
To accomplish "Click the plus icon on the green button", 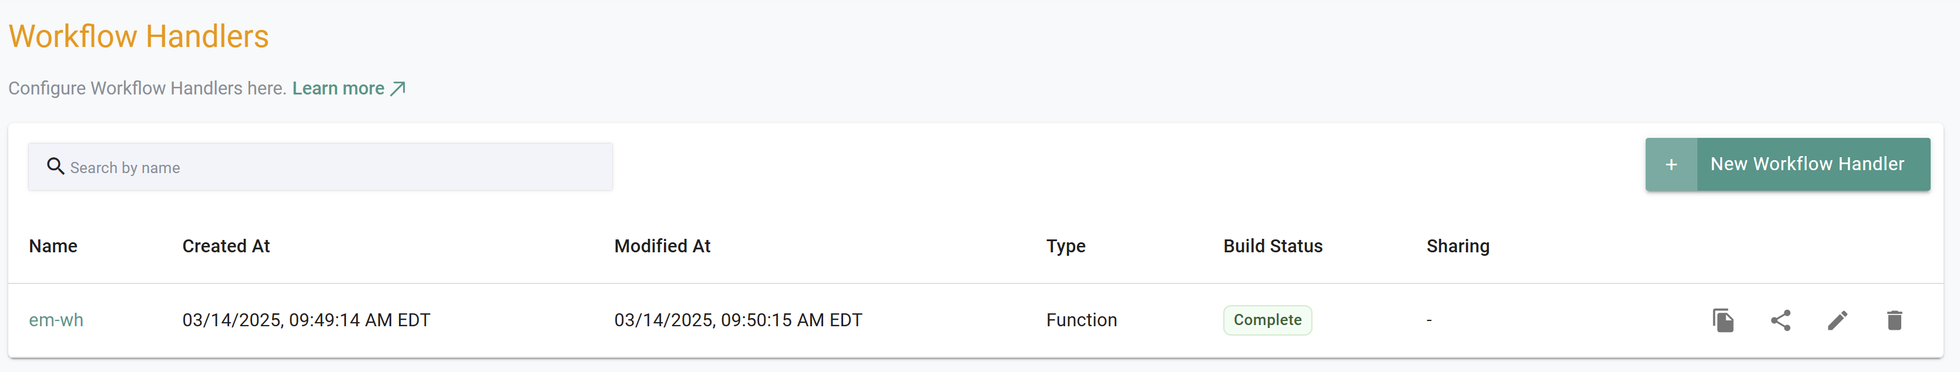I will pyautogui.click(x=1671, y=164).
